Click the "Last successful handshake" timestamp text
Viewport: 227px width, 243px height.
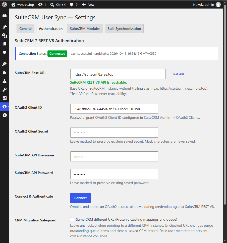tap(113, 54)
